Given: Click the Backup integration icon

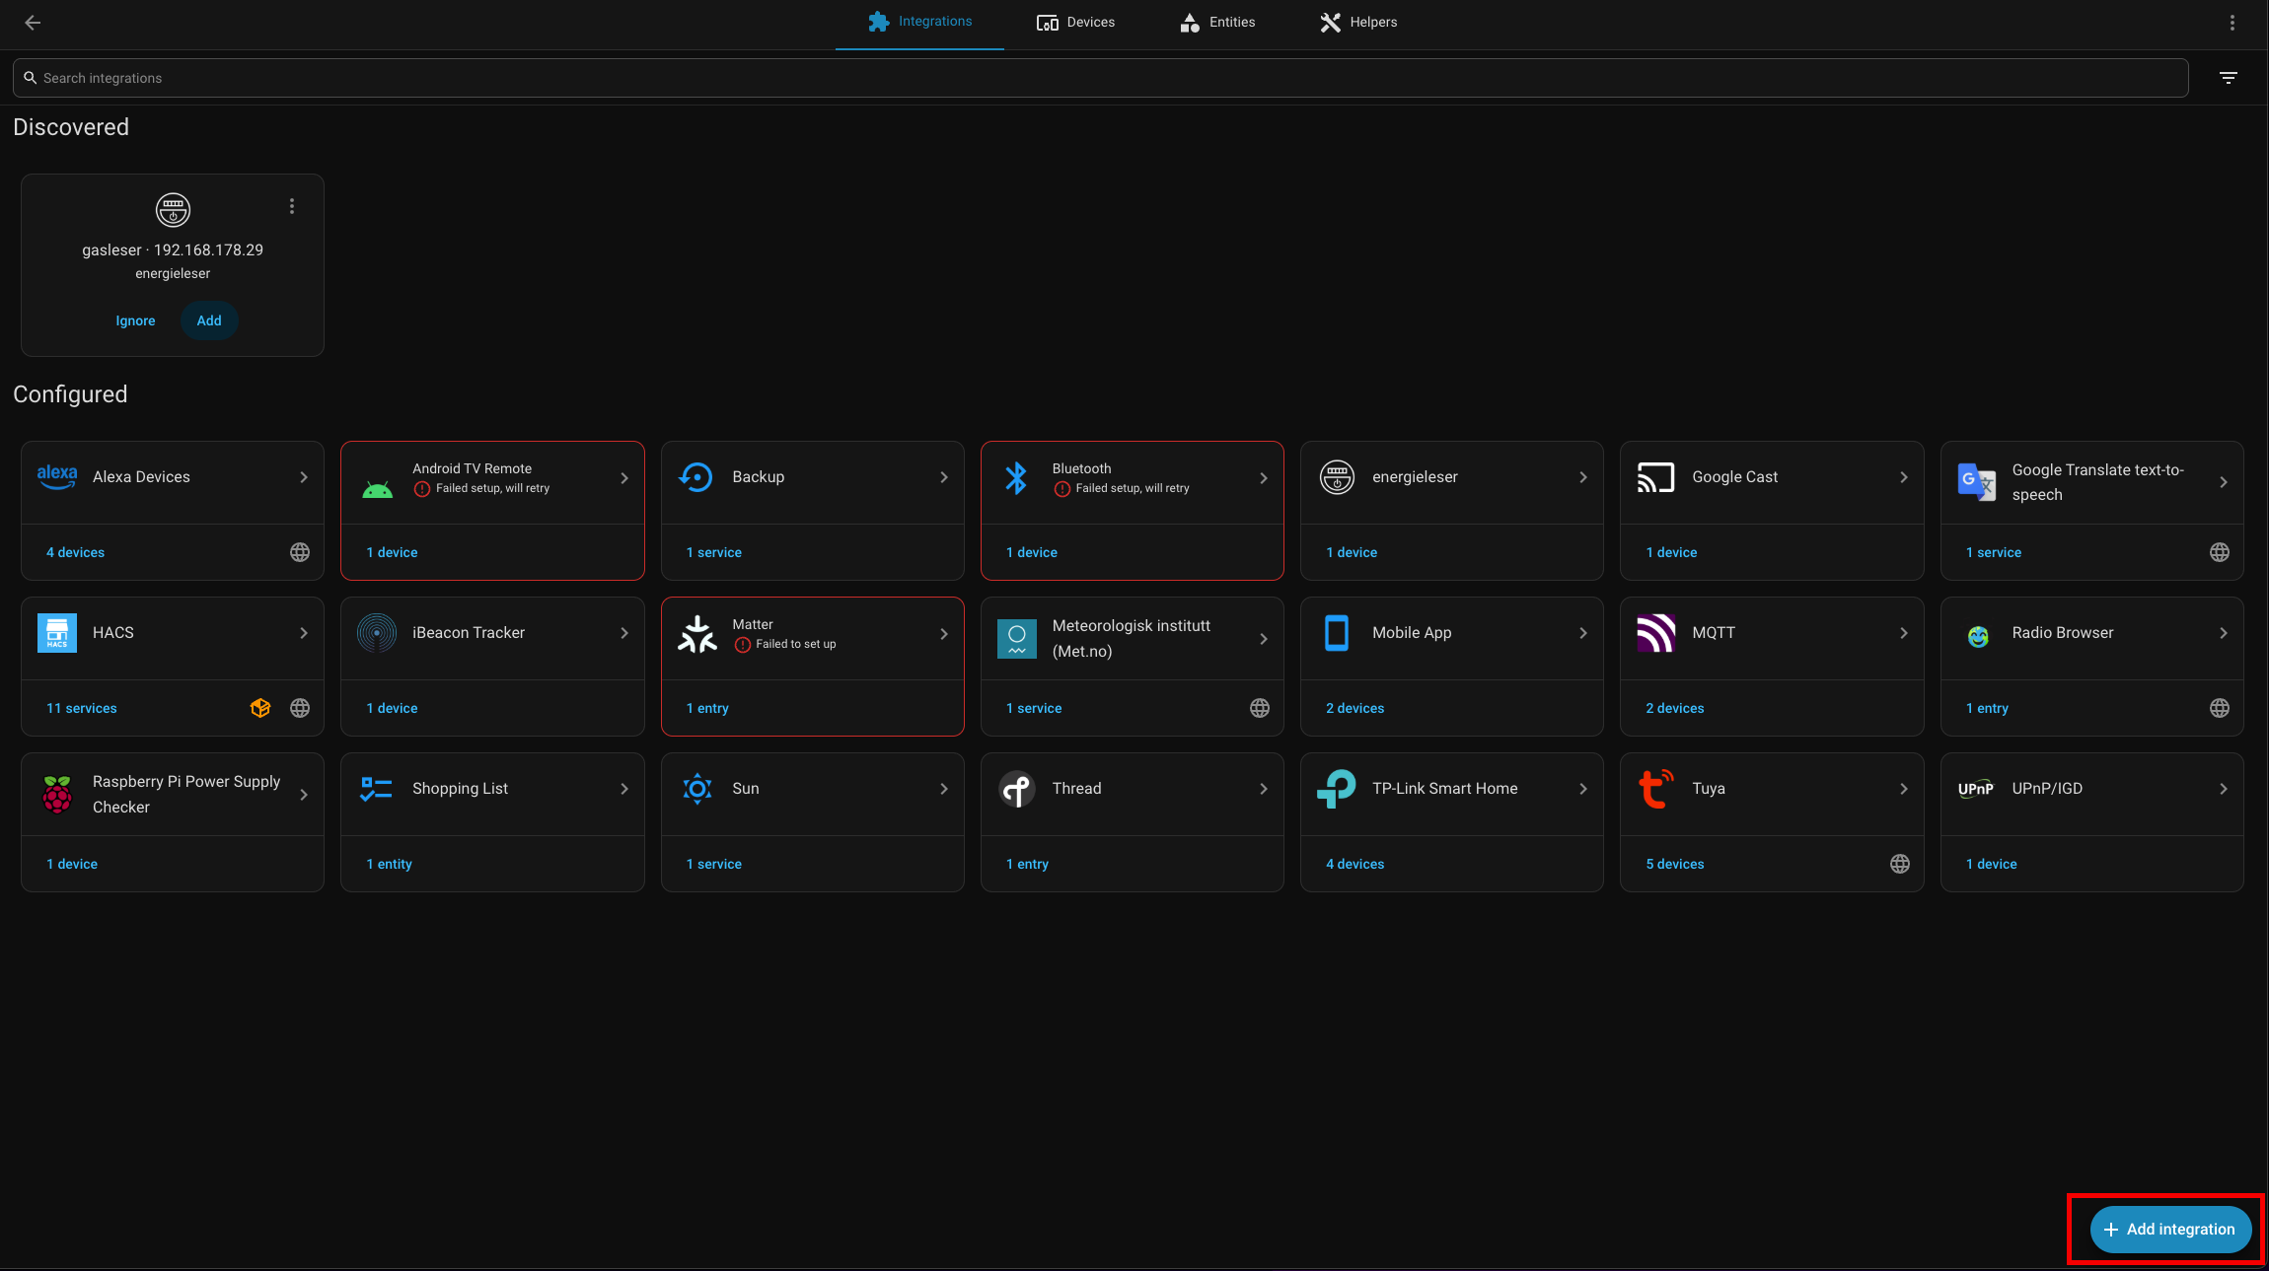Looking at the screenshot, I should pyautogui.click(x=696, y=477).
